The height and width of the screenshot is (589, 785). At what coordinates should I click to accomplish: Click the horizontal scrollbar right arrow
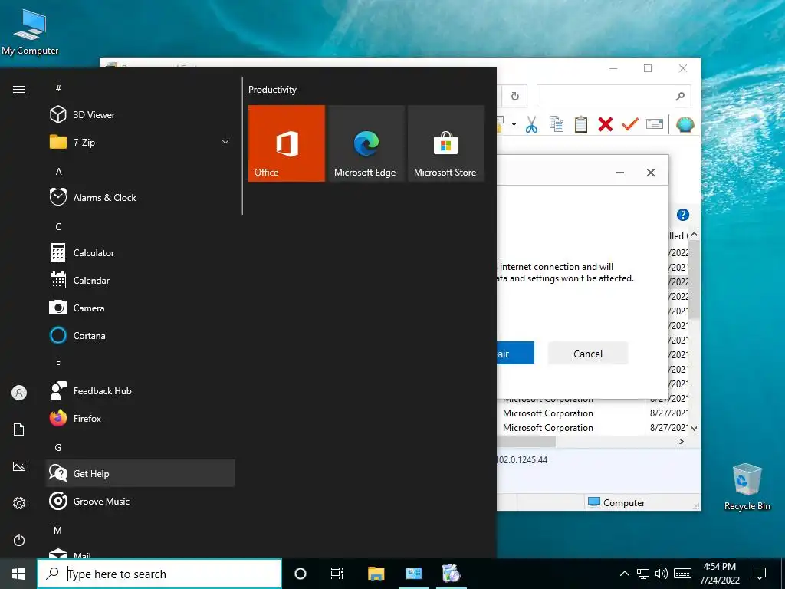click(x=682, y=441)
